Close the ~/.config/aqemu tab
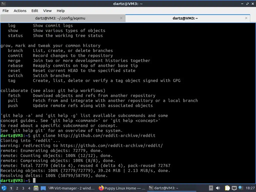 (121, 18)
